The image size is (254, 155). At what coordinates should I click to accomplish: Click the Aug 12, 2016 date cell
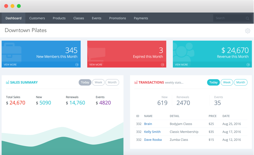tap(232, 140)
